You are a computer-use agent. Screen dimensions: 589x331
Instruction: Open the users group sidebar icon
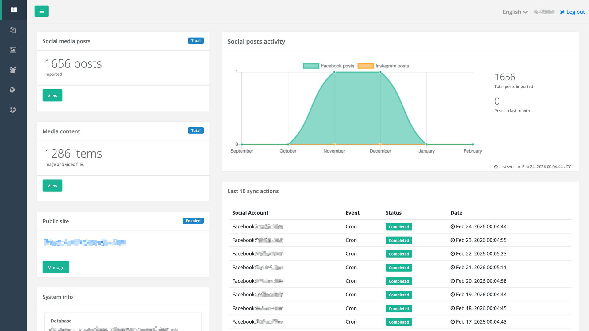tap(13, 70)
